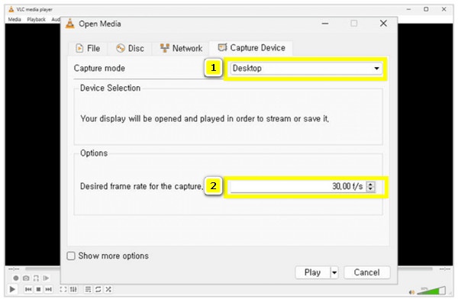Switch to the Network tab
This screenshot has height=299, width=458.
coord(181,48)
